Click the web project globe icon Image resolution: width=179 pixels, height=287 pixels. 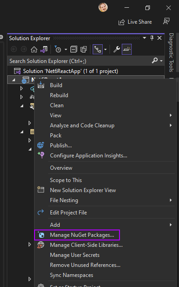25,80
